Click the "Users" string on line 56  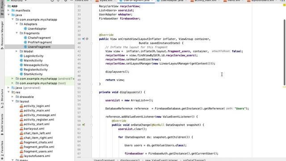(x=240, y=109)
